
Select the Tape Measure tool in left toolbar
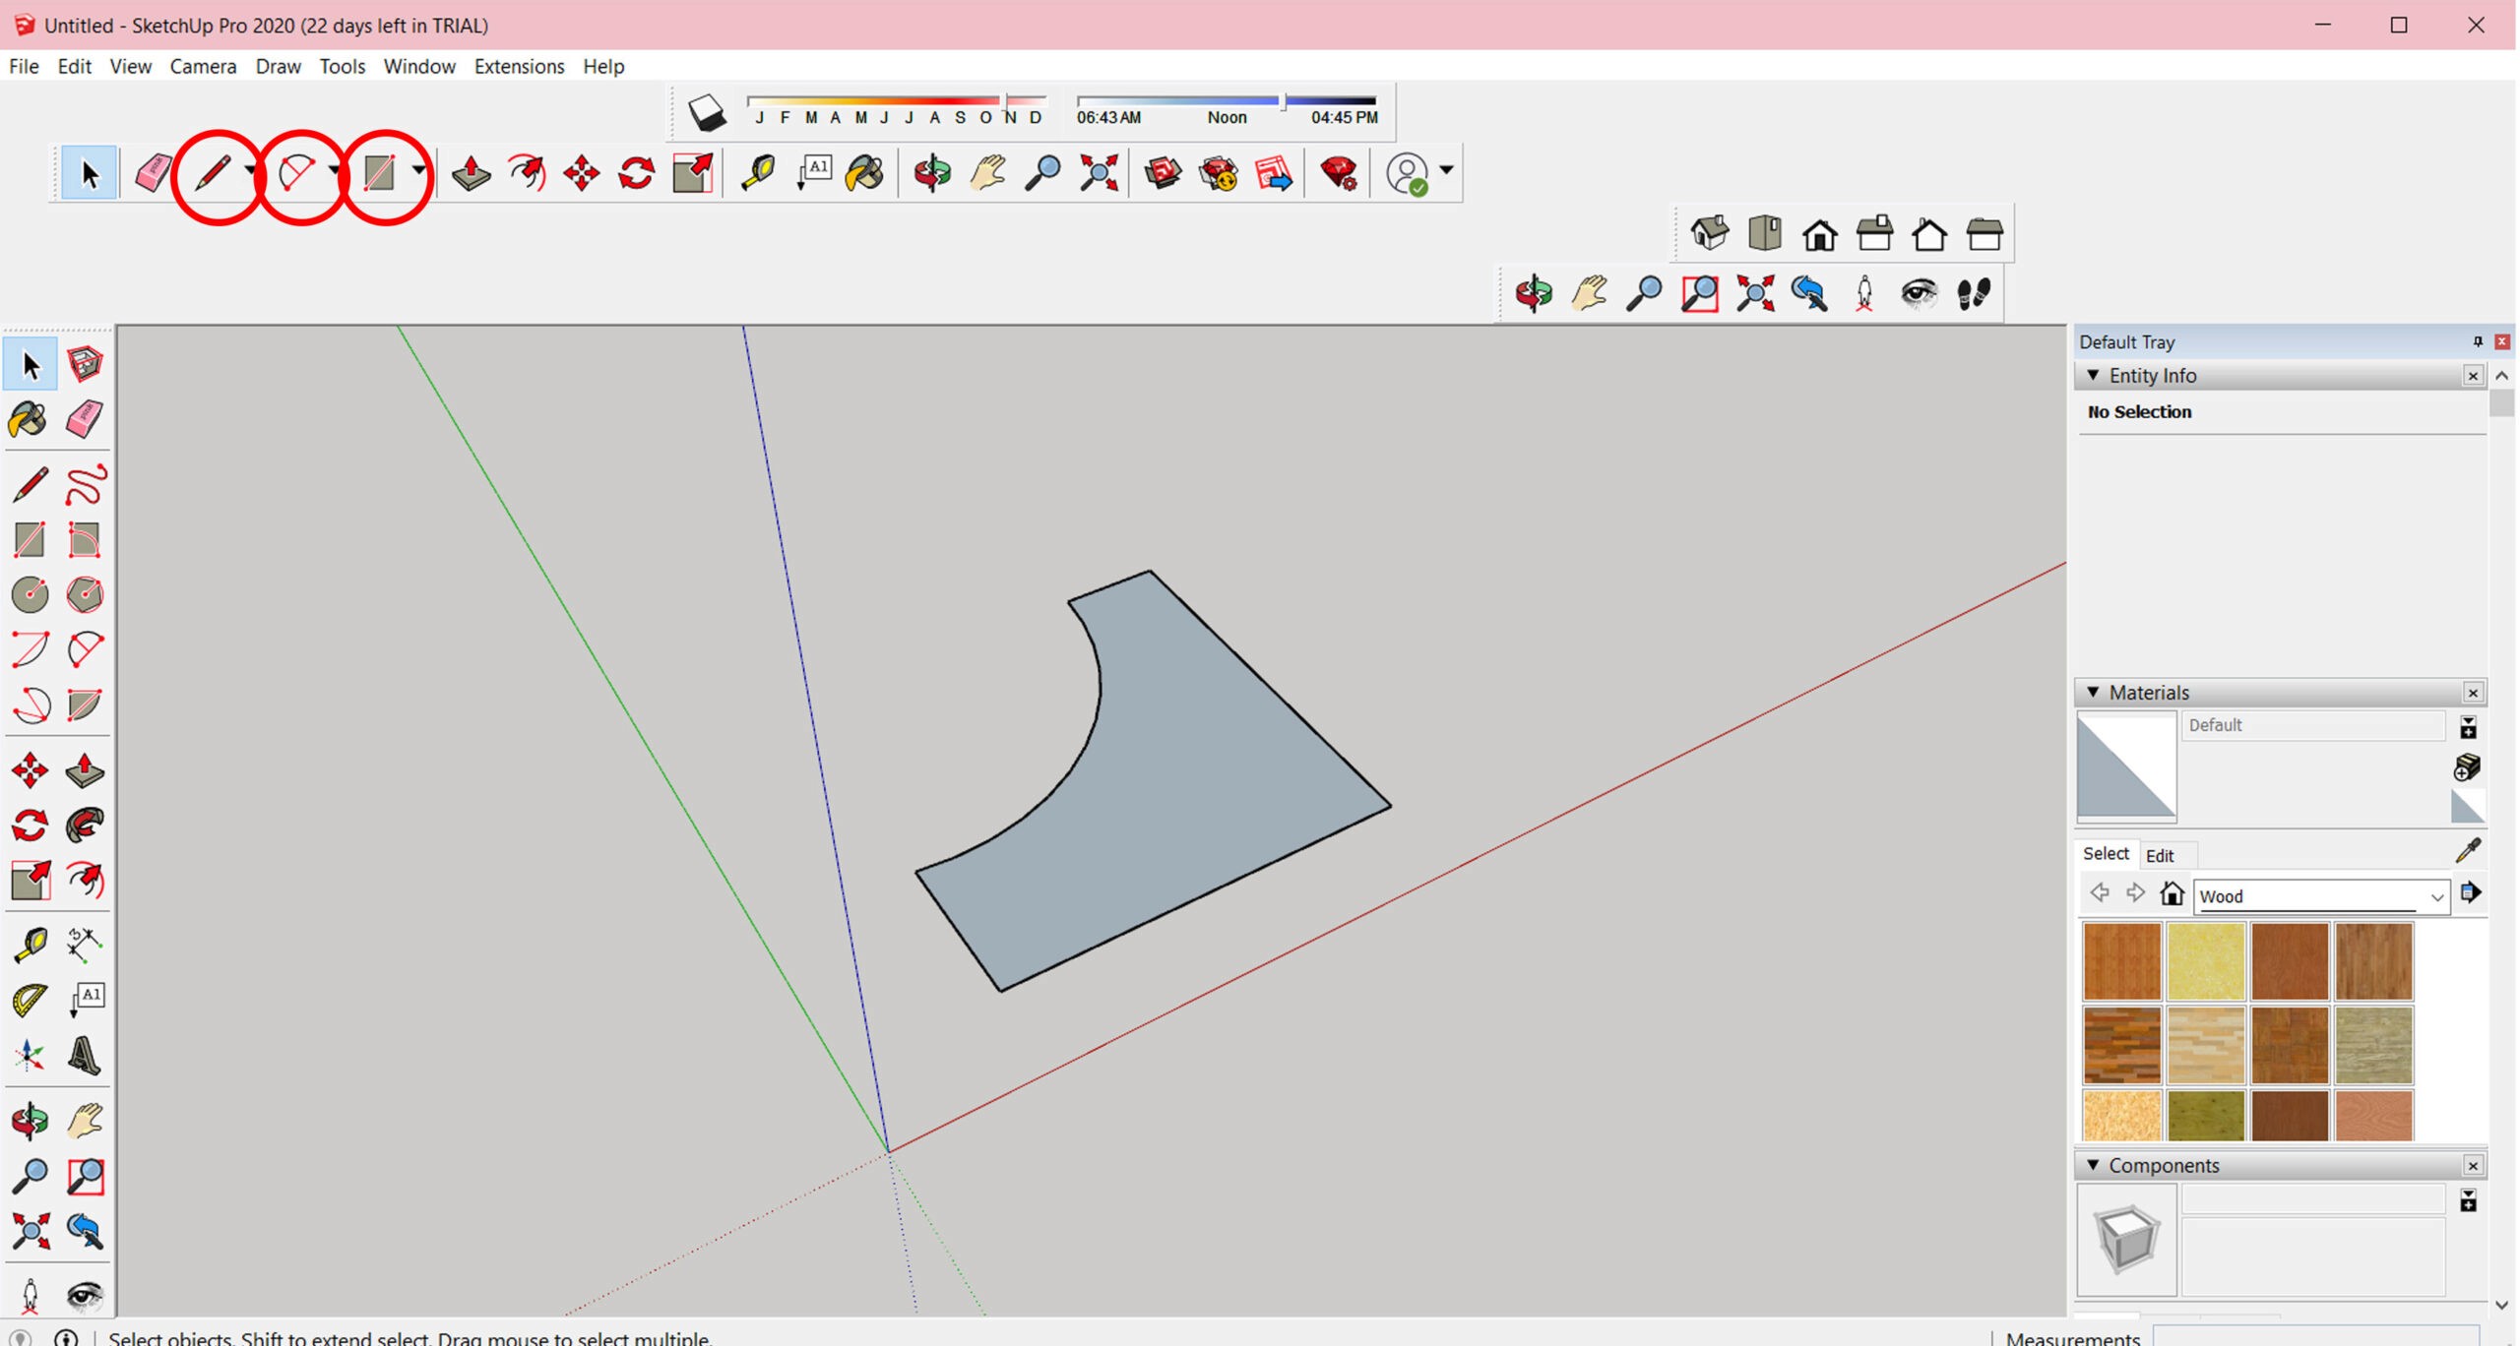[30, 945]
